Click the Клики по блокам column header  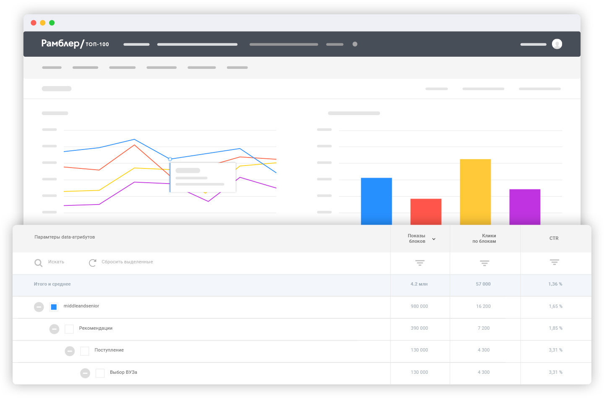click(484, 239)
